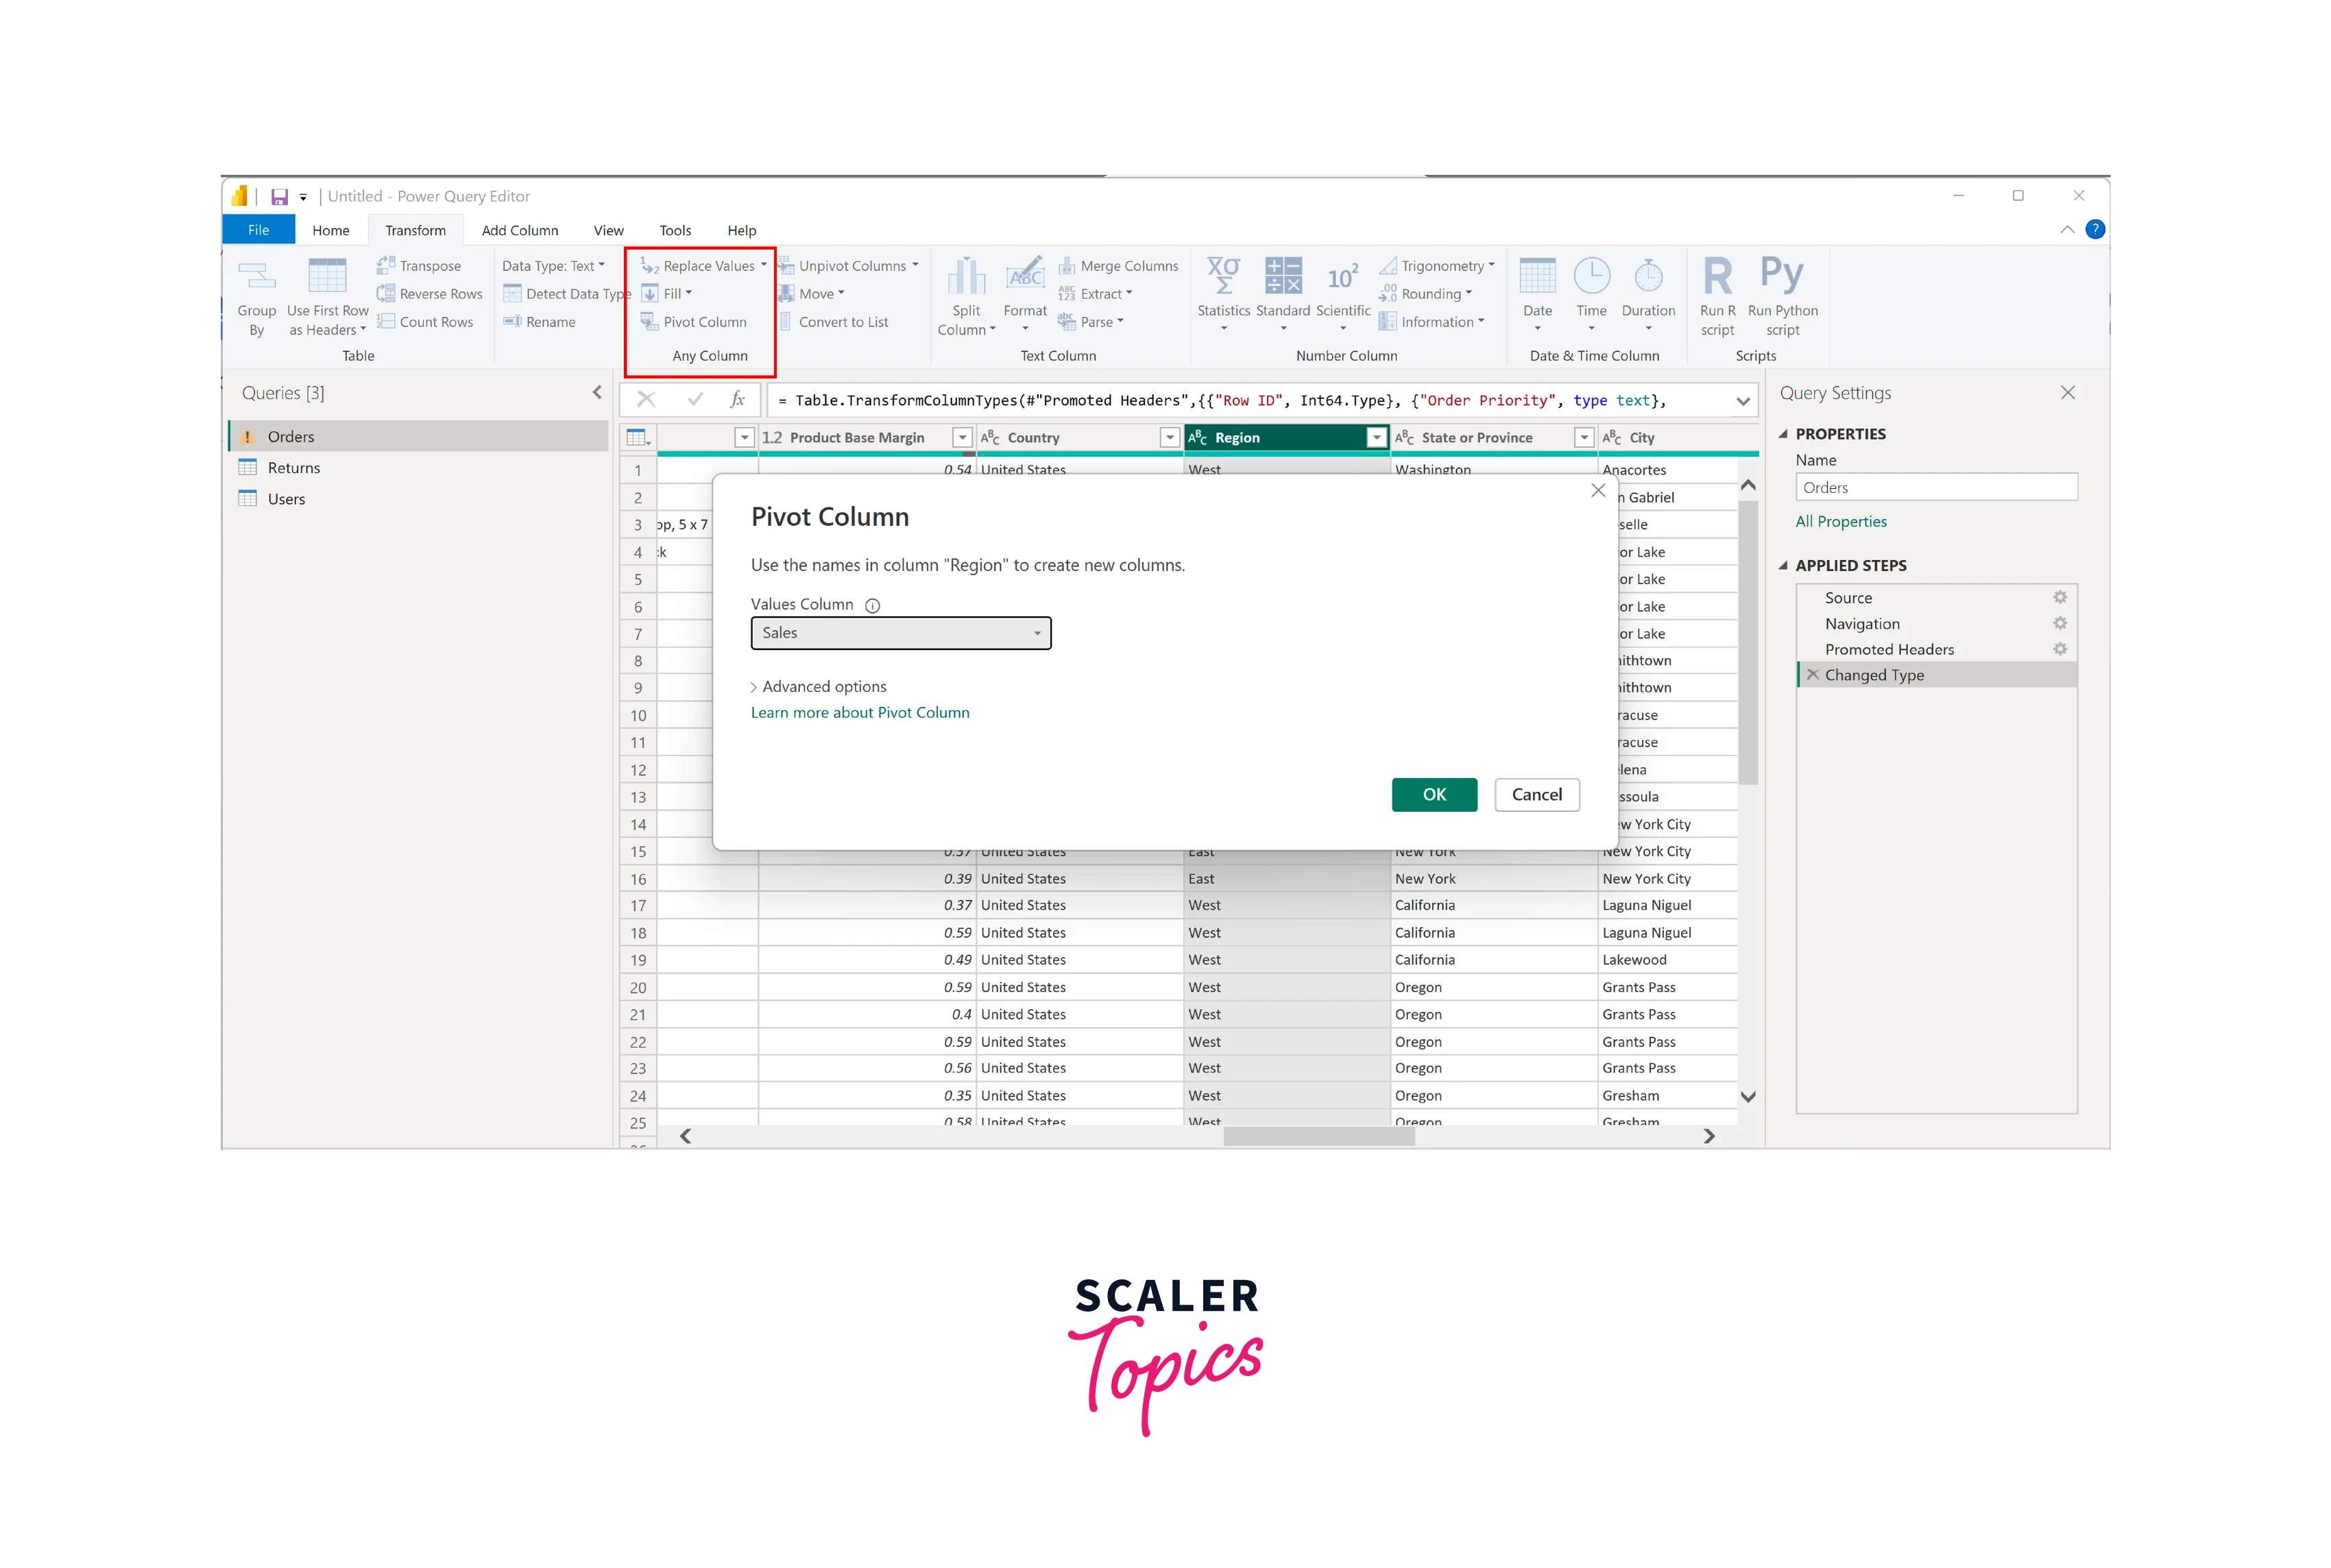Click the Pivot Column ribbon icon
2331x1568 pixels.
650,322
